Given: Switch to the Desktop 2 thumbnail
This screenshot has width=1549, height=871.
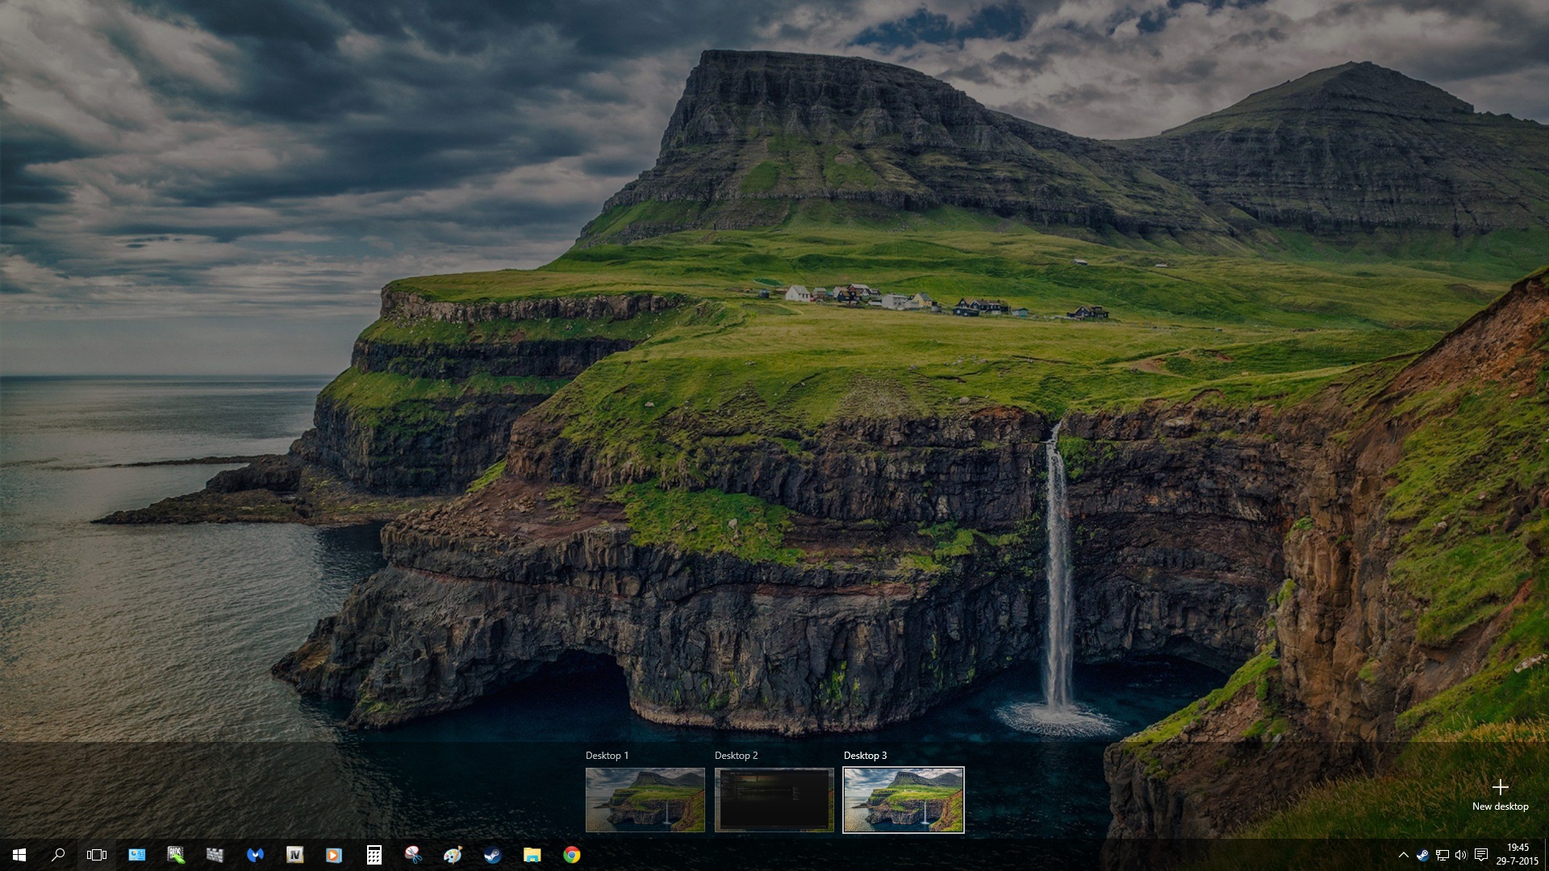Looking at the screenshot, I should click(x=774, y=800).
